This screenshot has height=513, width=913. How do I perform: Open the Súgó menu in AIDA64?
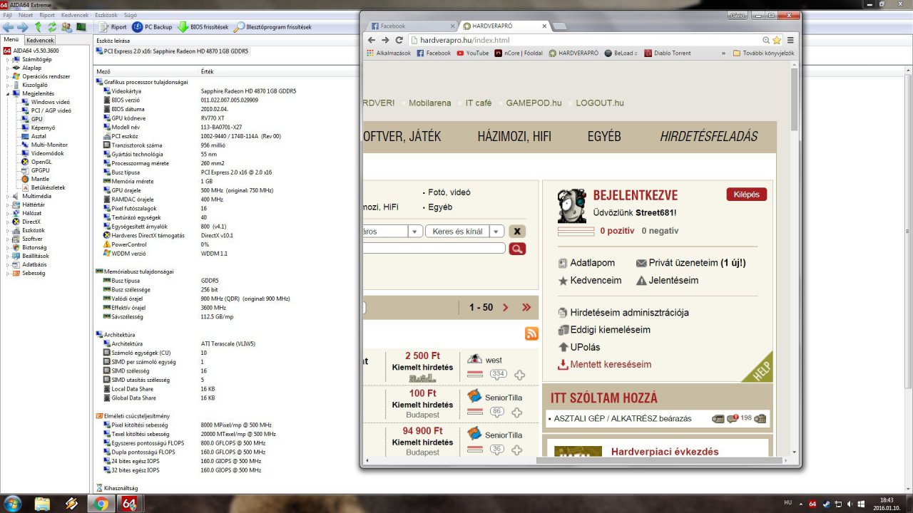pyautogui.click(x=130, y=14)
